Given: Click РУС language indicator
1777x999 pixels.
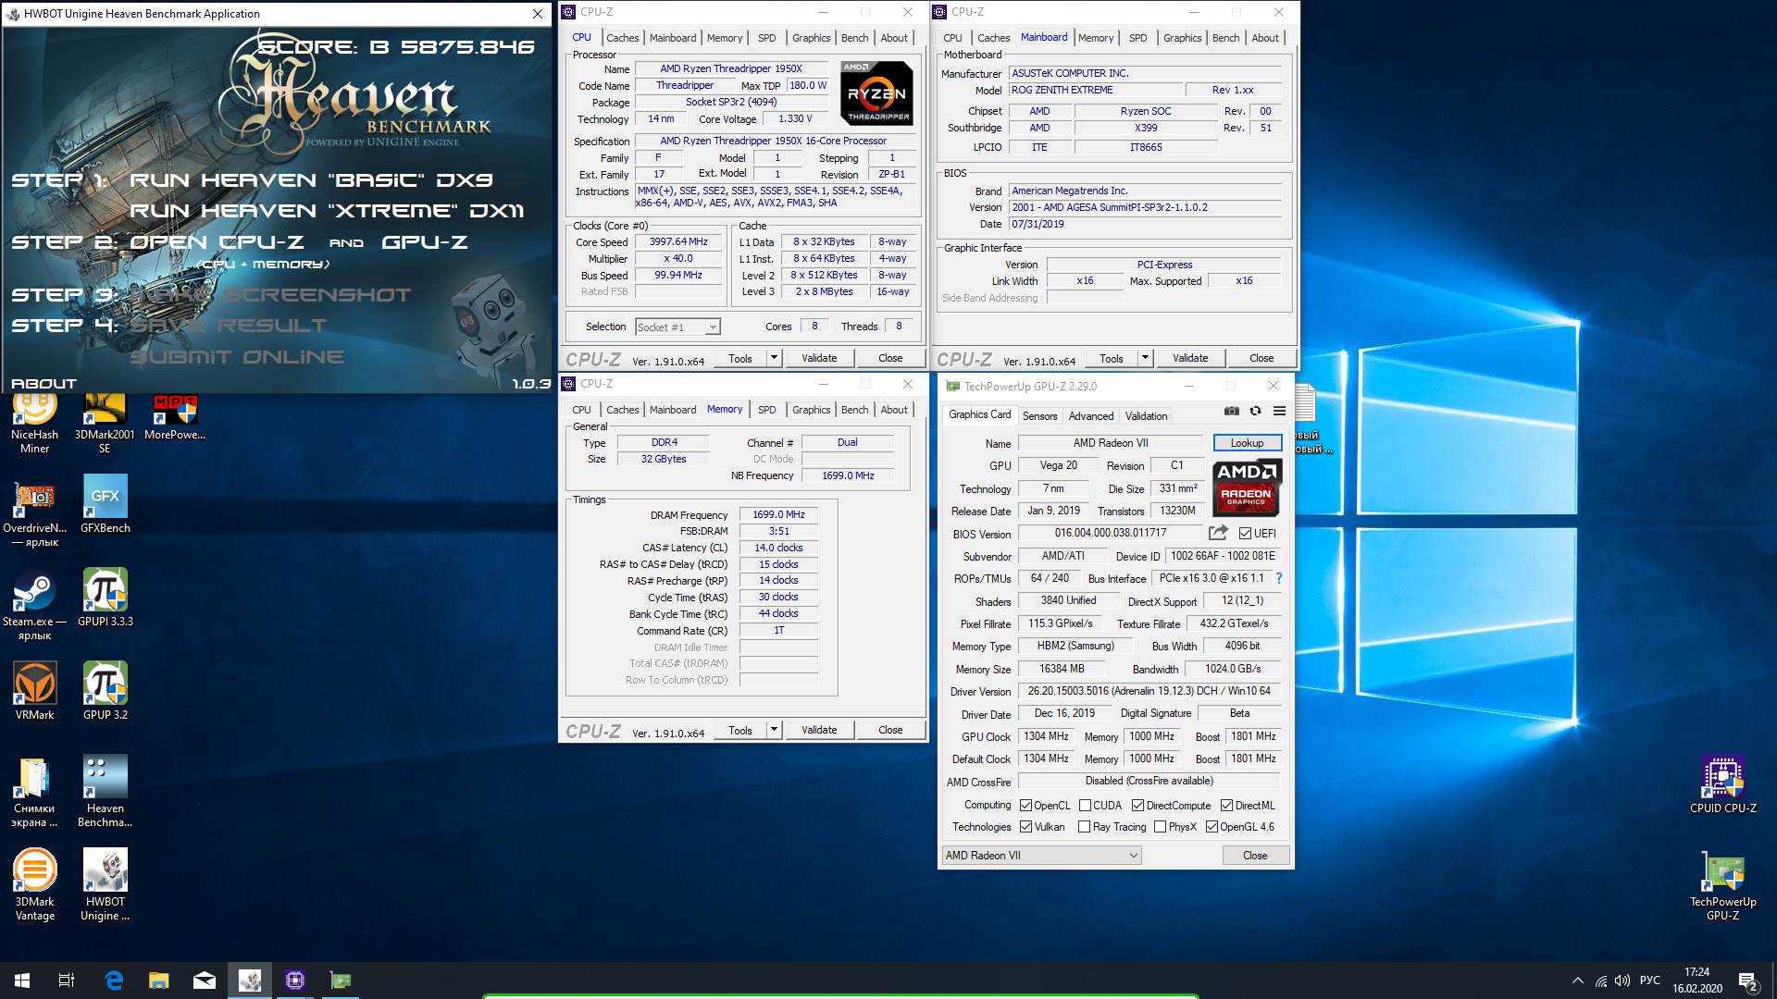Looking at the screenshot, I should 1649,980.
